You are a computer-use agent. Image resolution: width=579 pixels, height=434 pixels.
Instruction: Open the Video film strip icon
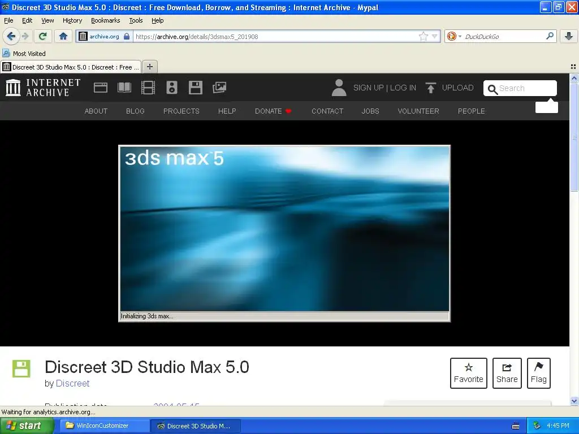click(148, 88)
